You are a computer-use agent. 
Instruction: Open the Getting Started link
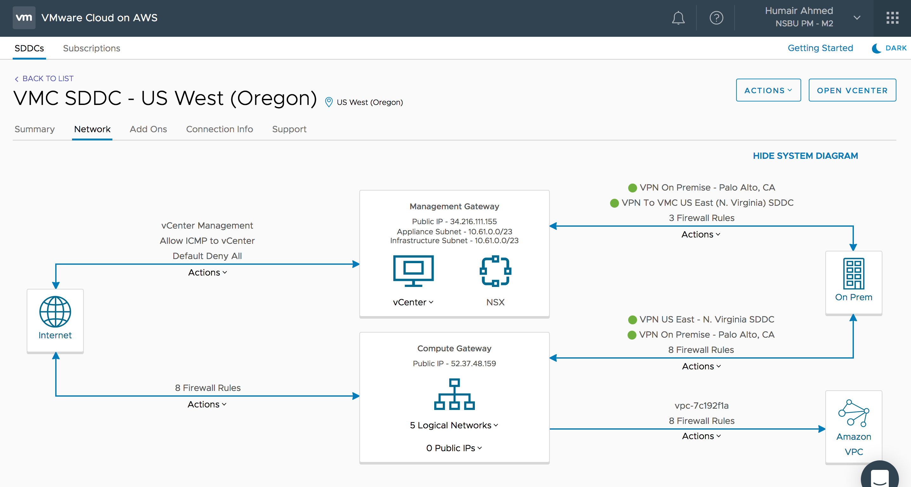(820, 48)
